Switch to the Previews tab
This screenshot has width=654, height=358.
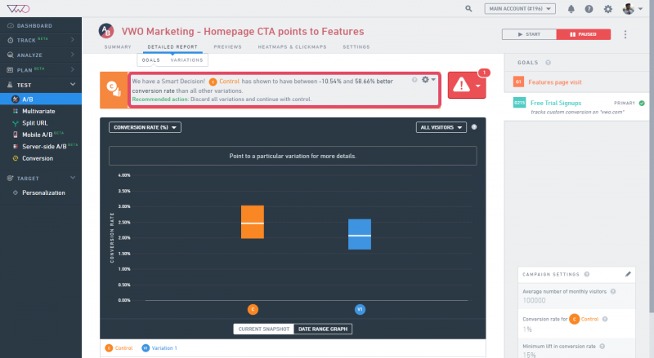coord(228,47)
